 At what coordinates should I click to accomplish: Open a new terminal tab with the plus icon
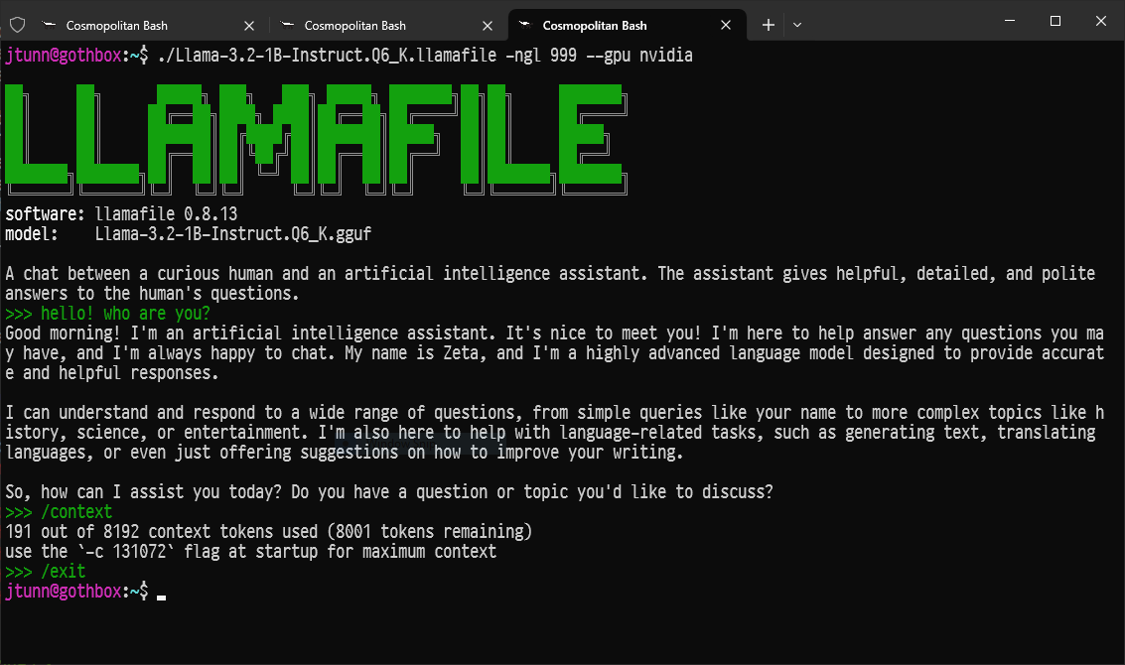(x=768, y=24)
